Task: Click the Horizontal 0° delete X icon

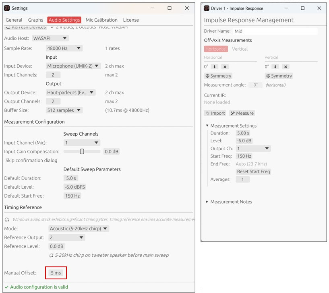Action: tap(225, 67)
